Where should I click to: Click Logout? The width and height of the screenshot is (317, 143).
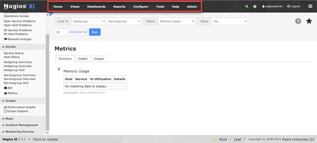293,6
